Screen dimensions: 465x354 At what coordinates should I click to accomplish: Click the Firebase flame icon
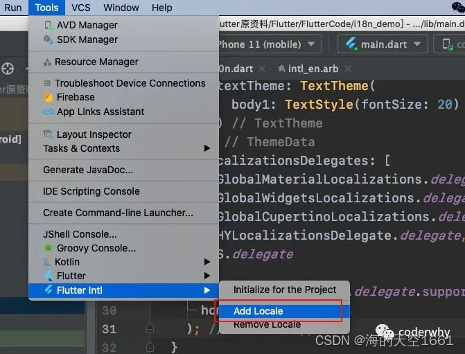click(49, 97)
